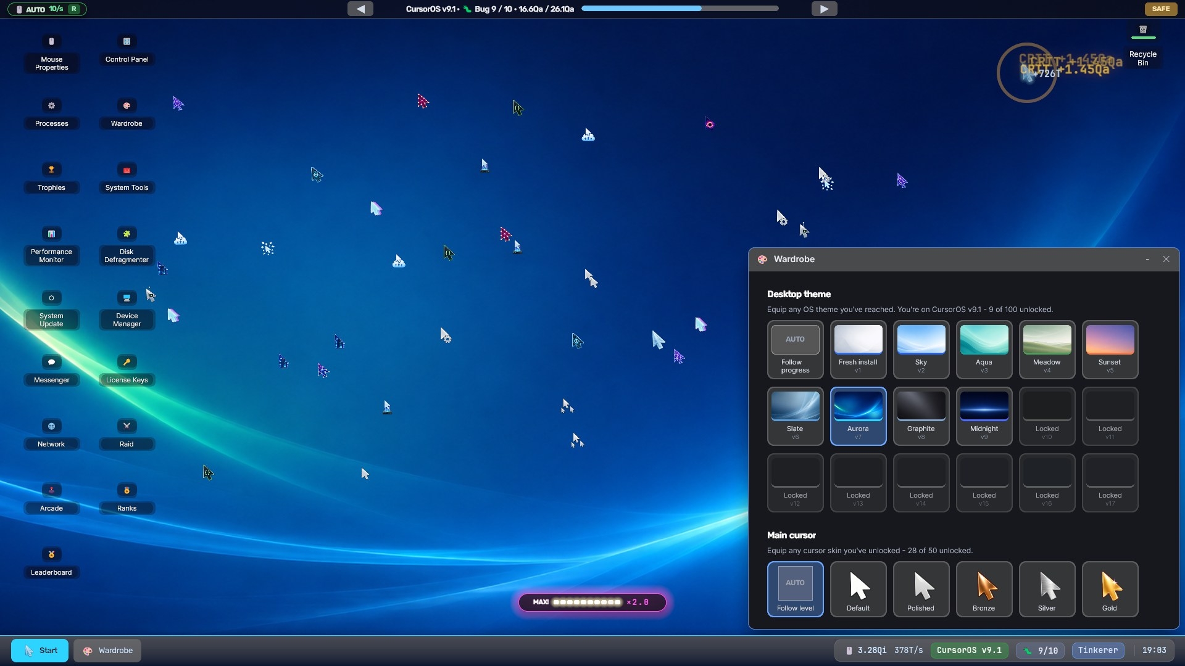Open the Leaderboard desktop icon

tap(51, 563)
